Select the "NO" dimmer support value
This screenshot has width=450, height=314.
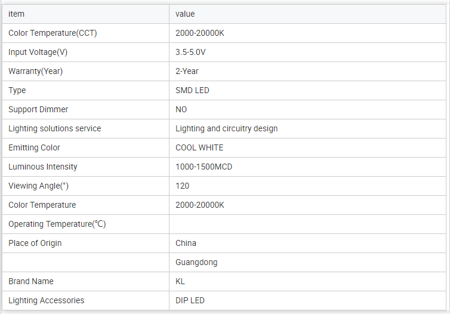click(x=181, y=109)
